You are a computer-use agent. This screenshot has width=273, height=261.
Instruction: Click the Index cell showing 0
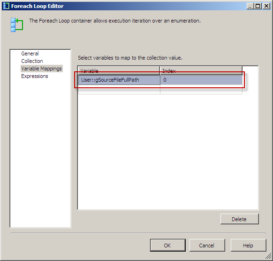201,80
